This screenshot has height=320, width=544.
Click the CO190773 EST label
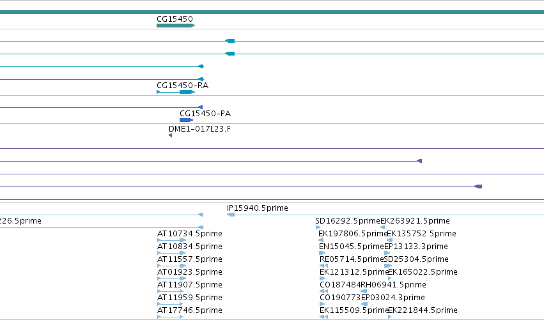click(340, 298)
